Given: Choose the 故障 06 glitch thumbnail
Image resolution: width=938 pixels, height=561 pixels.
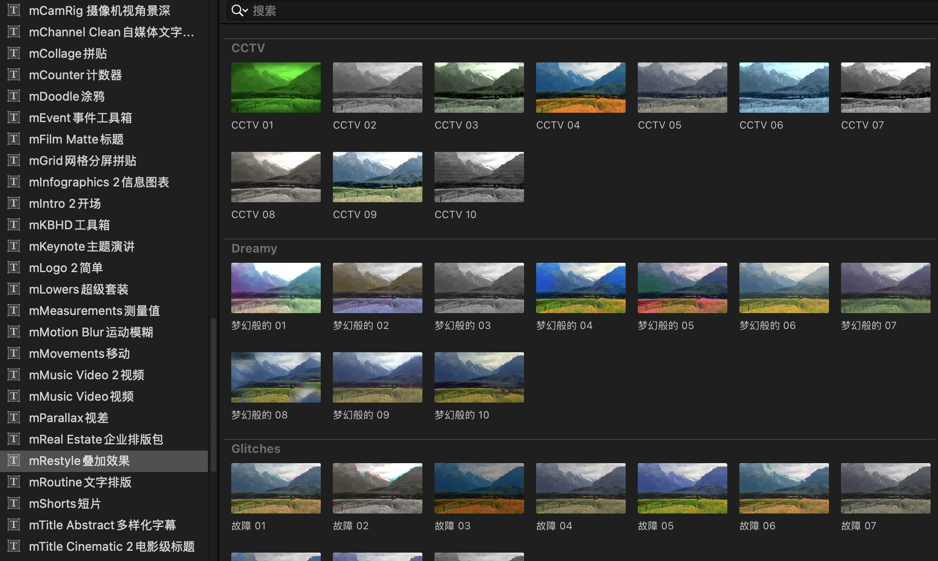Looking at the screenshot, I should pos(784,488).
